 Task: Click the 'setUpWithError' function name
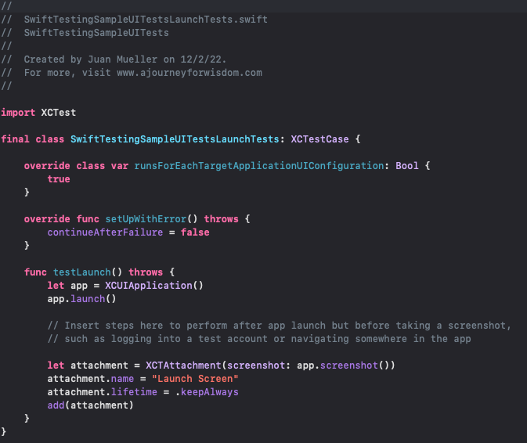pyautogui.click(x=146, y=219)
